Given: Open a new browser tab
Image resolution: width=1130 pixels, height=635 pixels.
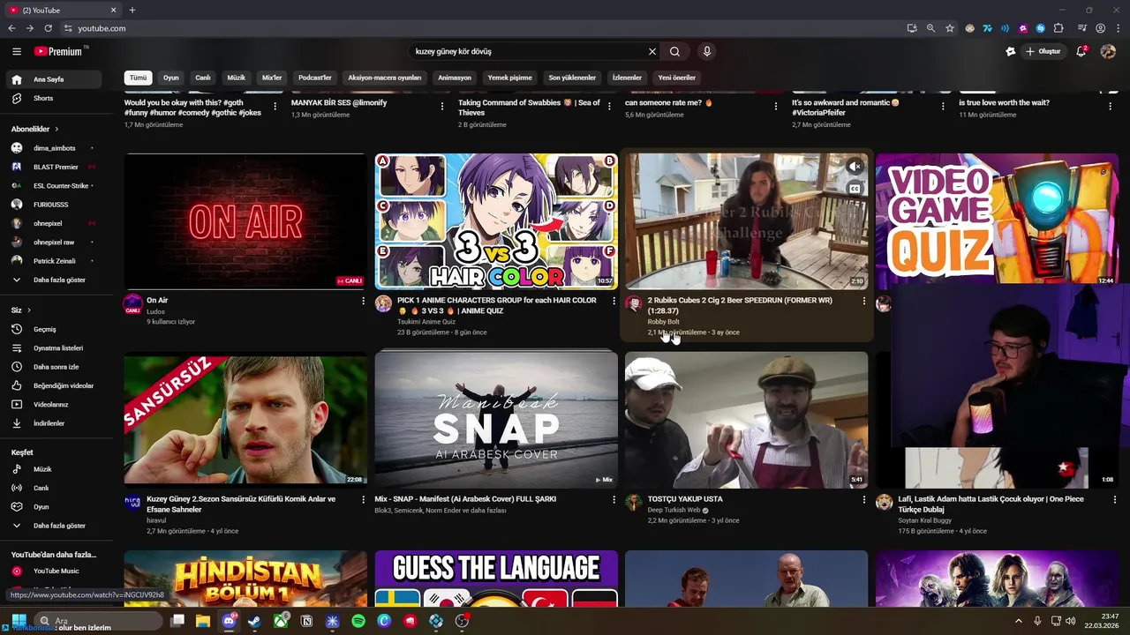Looking at the screenshot, I should [132, 10].
